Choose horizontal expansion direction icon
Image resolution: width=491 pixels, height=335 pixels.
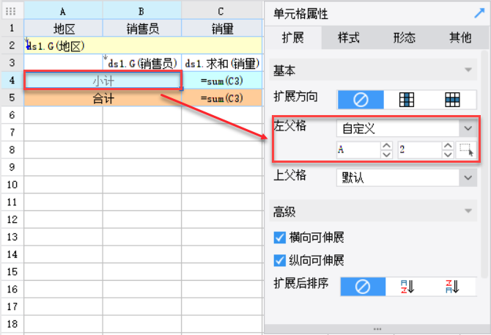(452, 100)
